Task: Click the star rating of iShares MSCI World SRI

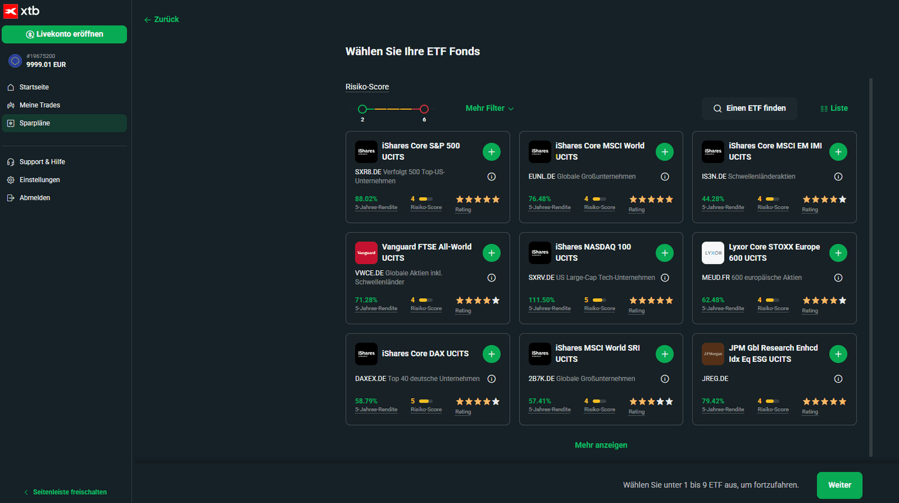Action: tap(651, 402)
